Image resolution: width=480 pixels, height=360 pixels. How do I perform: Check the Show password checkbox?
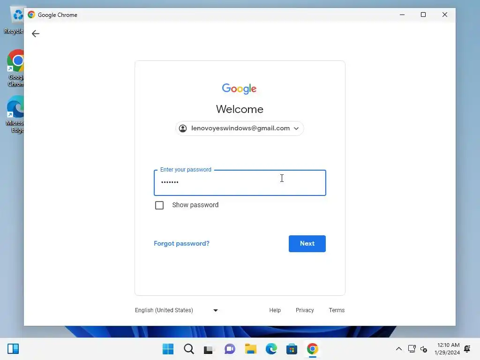pos(159,205)
